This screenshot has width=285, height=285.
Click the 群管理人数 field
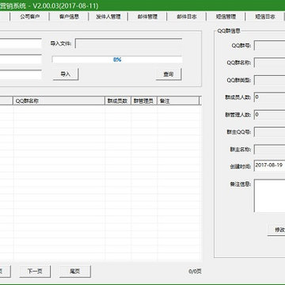[269, 115]
